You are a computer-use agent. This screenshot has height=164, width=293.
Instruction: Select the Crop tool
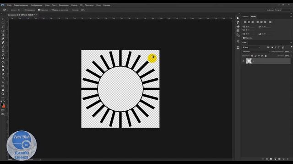[x=3, y=35]
